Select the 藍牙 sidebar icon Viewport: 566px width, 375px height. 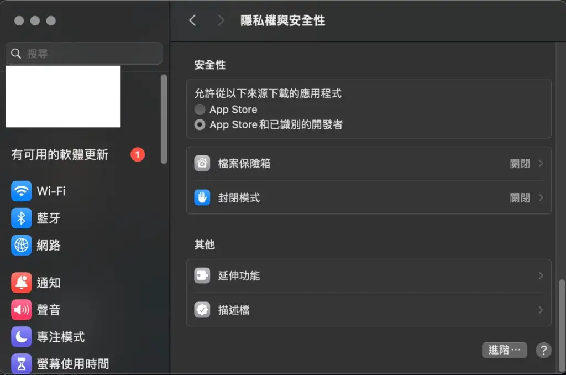click(20, 218)
